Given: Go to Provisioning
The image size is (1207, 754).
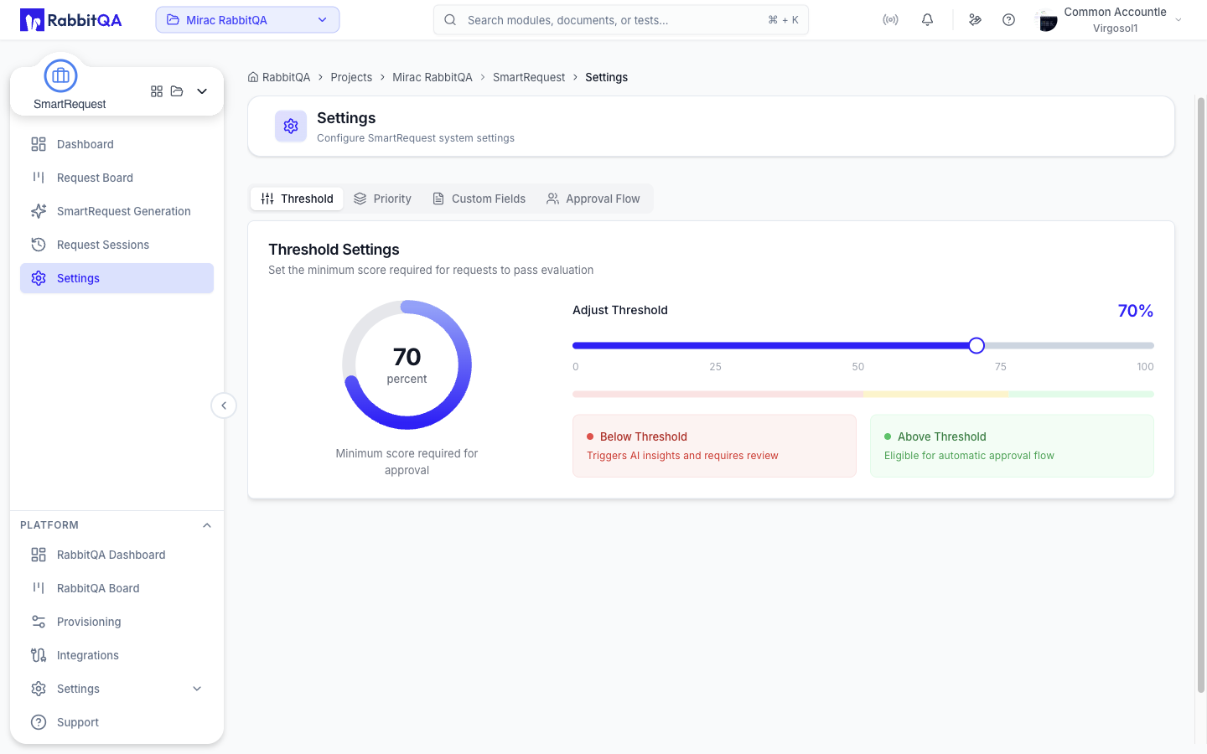Looking at the screenshot, I should pos(117,622).
